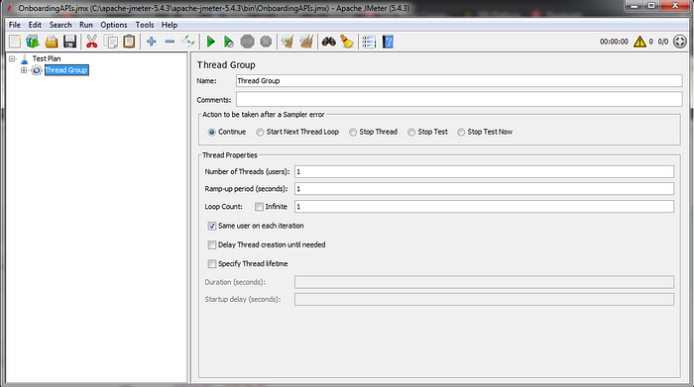694x387 pixels.
Task: Expand all tree nodes with plus icon
Action: pyautogui.click(x=152, y=42)
